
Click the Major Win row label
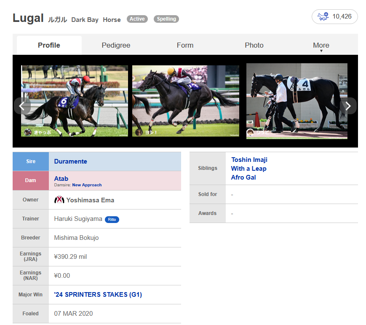click(x=31, y=295)
